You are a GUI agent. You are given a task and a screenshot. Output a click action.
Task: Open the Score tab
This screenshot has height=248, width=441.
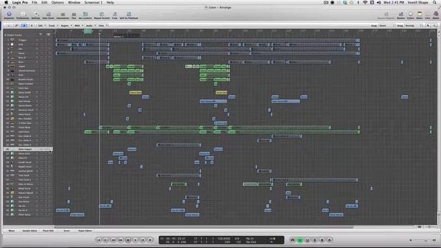pyautogui.click(x=67, y=231)
